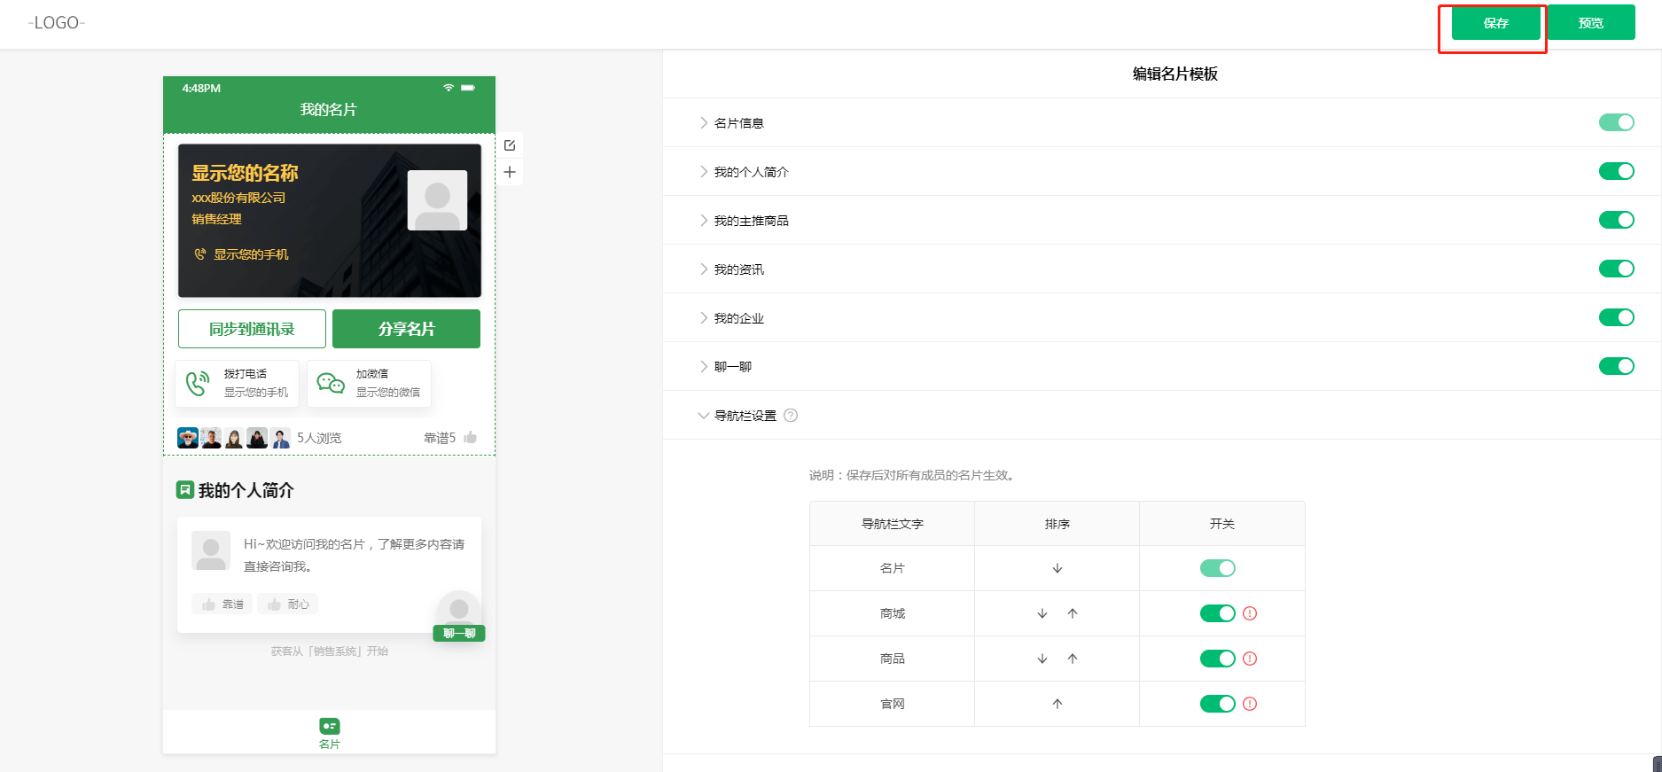Expand the 我的主推商品 section
Viewport: 1662px width, 772px height.
tap(704, 220)
